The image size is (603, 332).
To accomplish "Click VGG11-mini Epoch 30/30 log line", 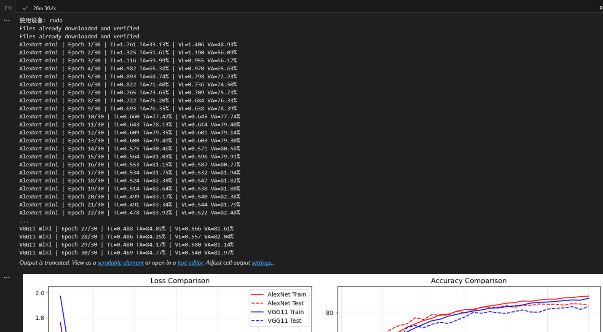I will (x=126, y=252).
